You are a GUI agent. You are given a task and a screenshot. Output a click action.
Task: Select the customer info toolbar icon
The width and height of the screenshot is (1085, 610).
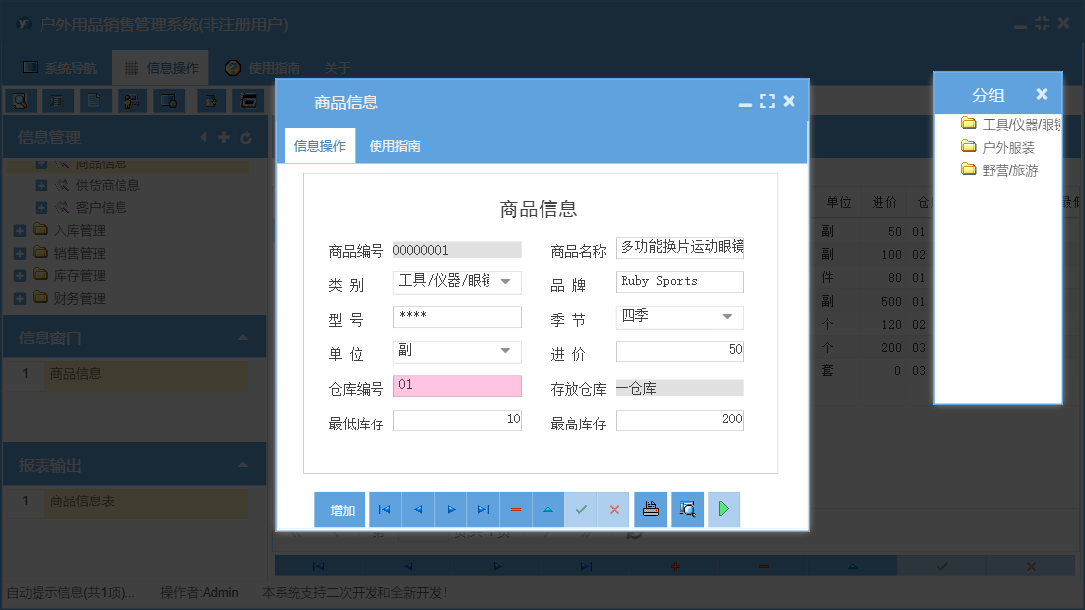[131, 100]
